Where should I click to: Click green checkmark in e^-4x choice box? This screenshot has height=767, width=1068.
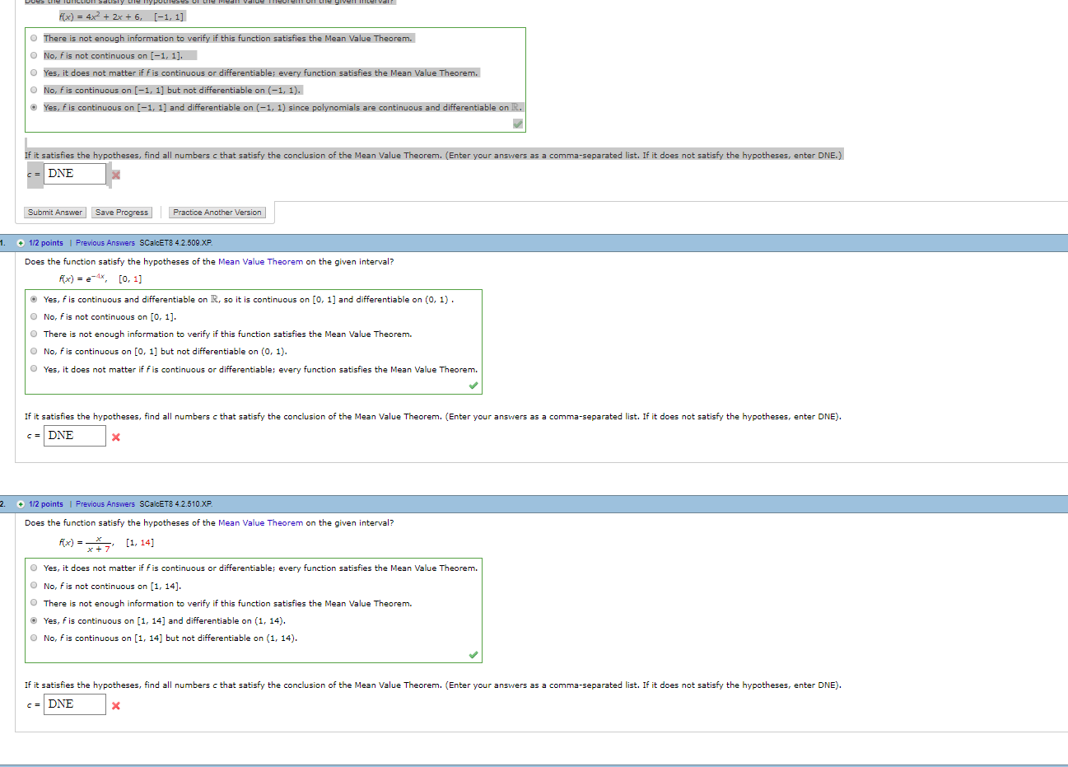(x=473, y=386)
